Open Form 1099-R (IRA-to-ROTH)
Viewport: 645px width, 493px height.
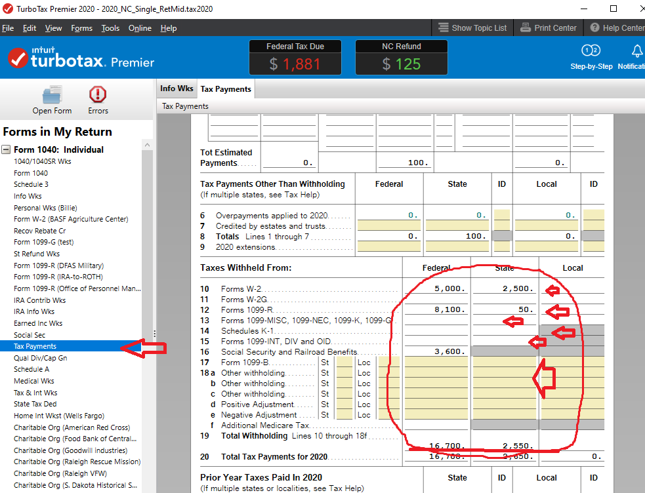coord(58,277)
